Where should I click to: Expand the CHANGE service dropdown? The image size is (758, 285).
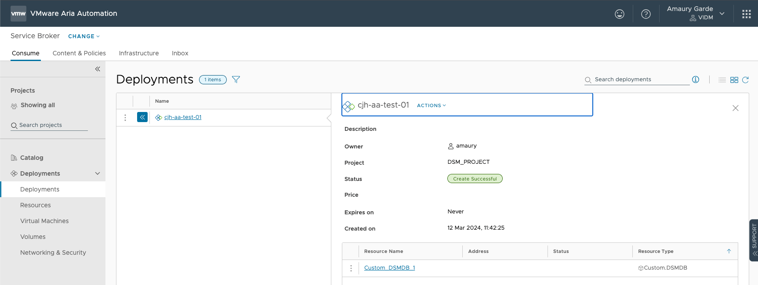point(84,36)
